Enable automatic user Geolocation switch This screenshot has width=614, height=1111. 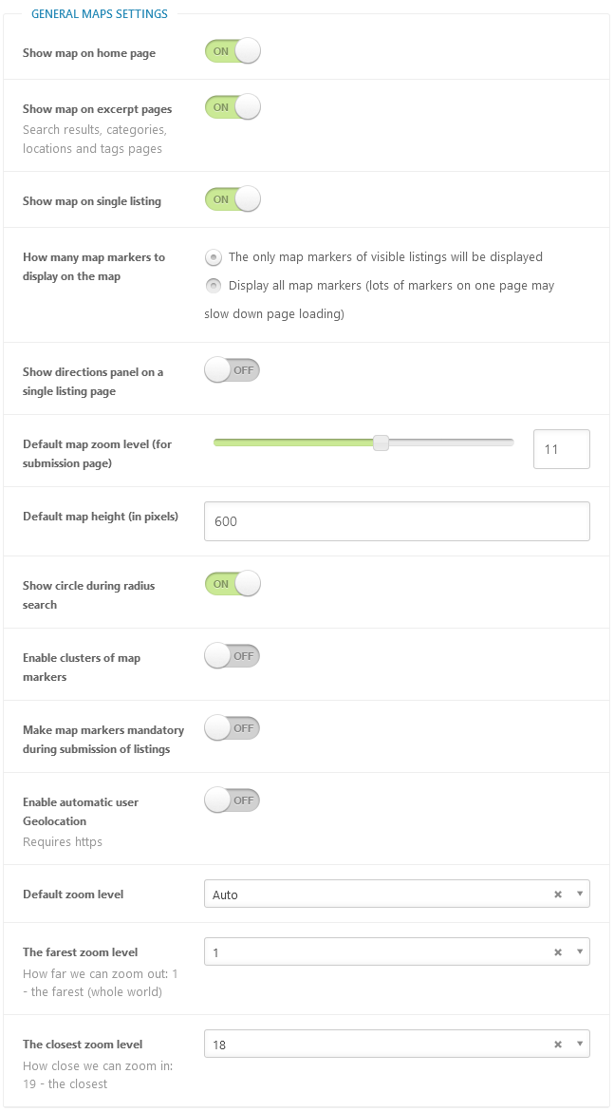pyautogui.click(x=233, y=800)
